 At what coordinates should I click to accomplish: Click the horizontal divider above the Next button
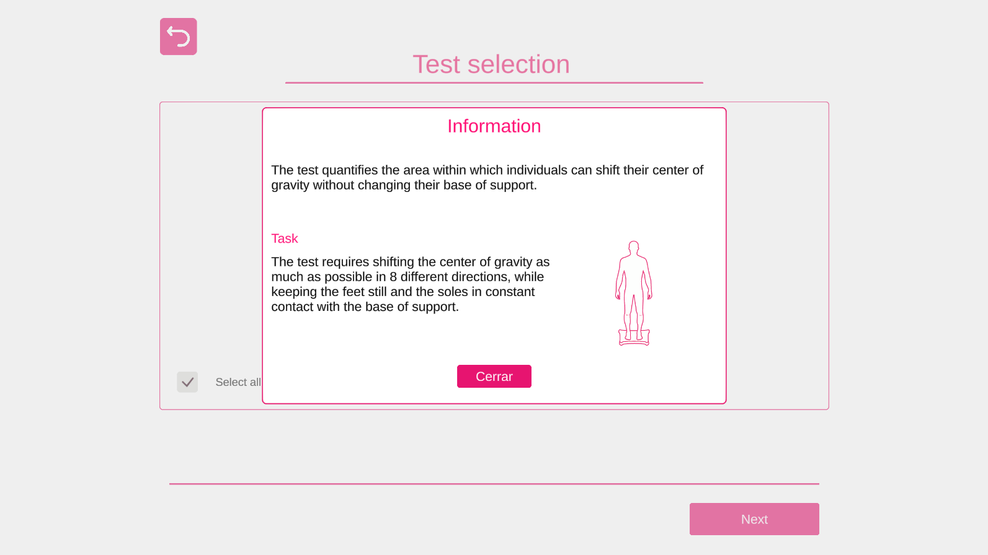tap(494, 484)
